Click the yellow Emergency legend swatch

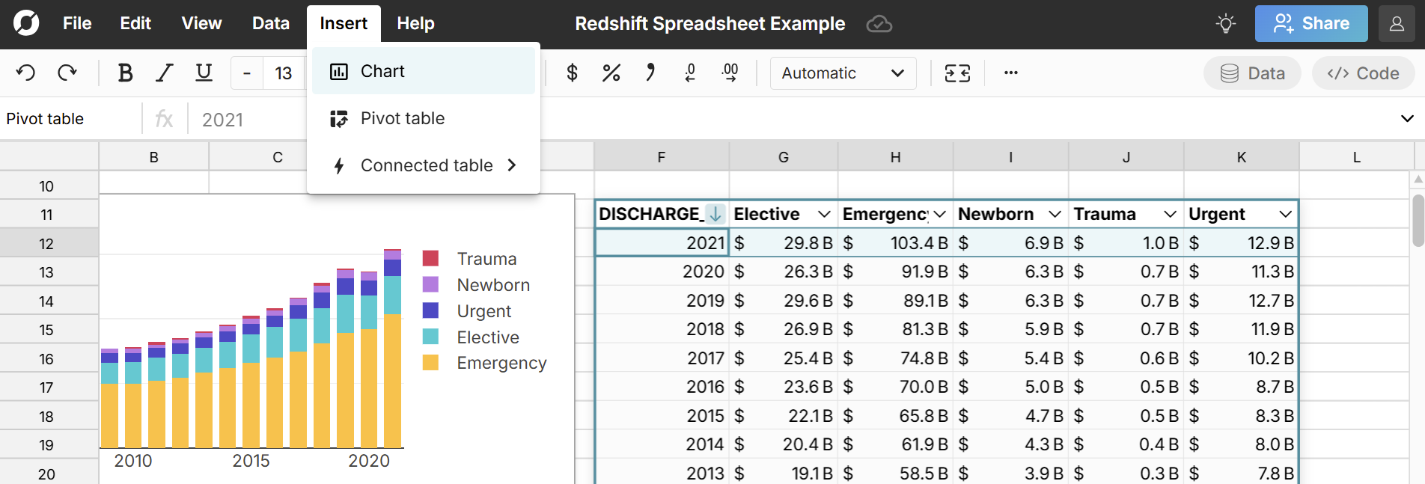coord(430,363)
